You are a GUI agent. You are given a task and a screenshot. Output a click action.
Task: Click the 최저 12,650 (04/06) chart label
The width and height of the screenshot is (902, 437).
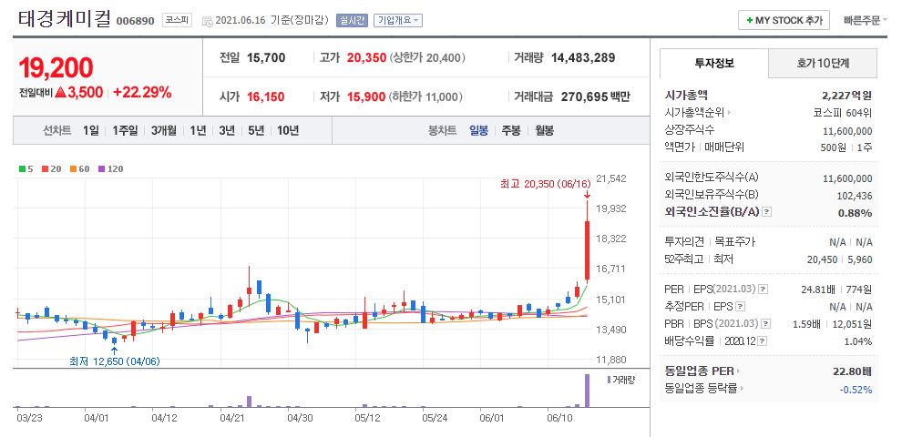pyautogui.click(x=115, y=361)
